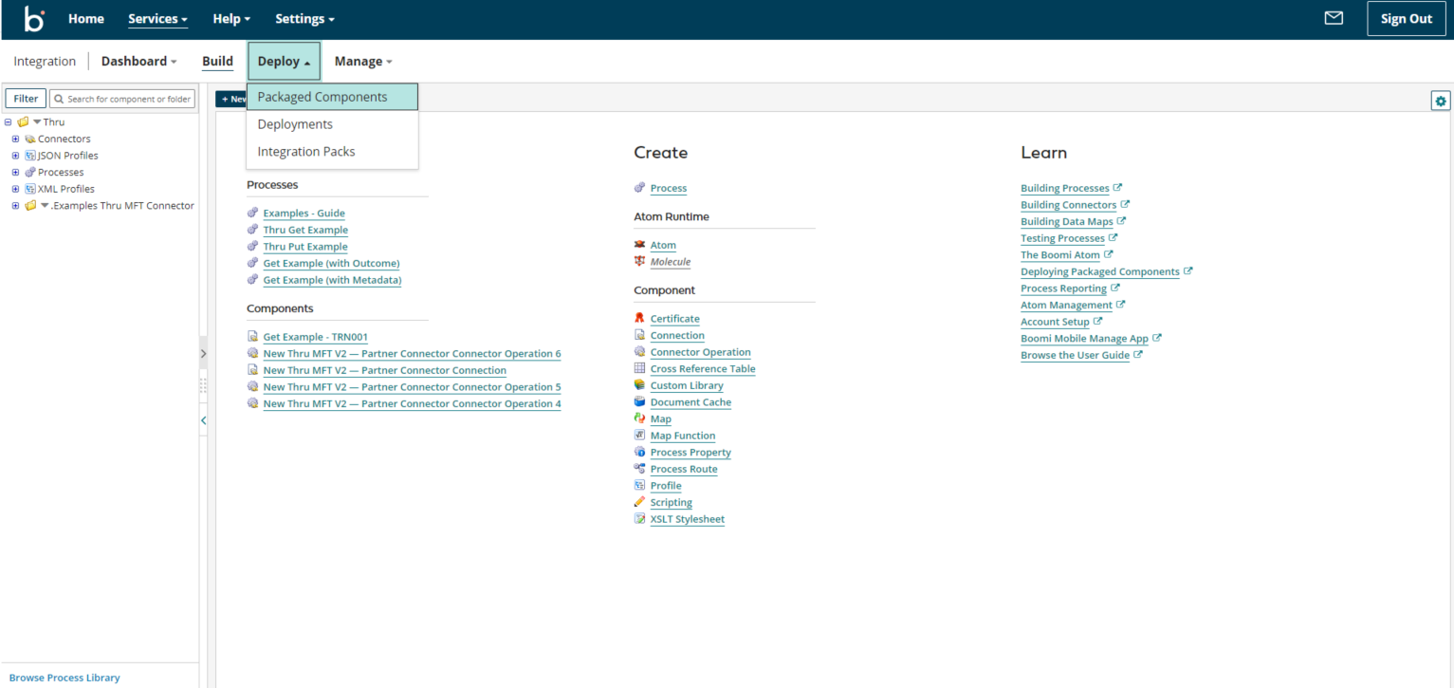Click the Certificate component icon

click(640, 319)
